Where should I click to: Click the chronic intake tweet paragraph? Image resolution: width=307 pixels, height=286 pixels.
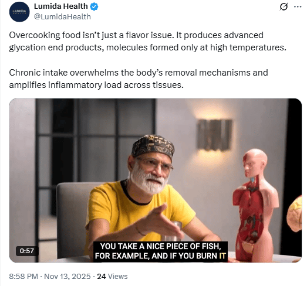point(139,79)
